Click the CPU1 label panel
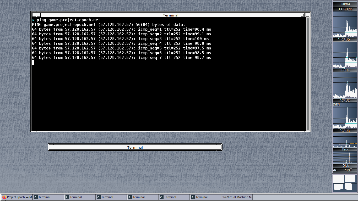Screen dimensions: 358x201 coord(345,70)
